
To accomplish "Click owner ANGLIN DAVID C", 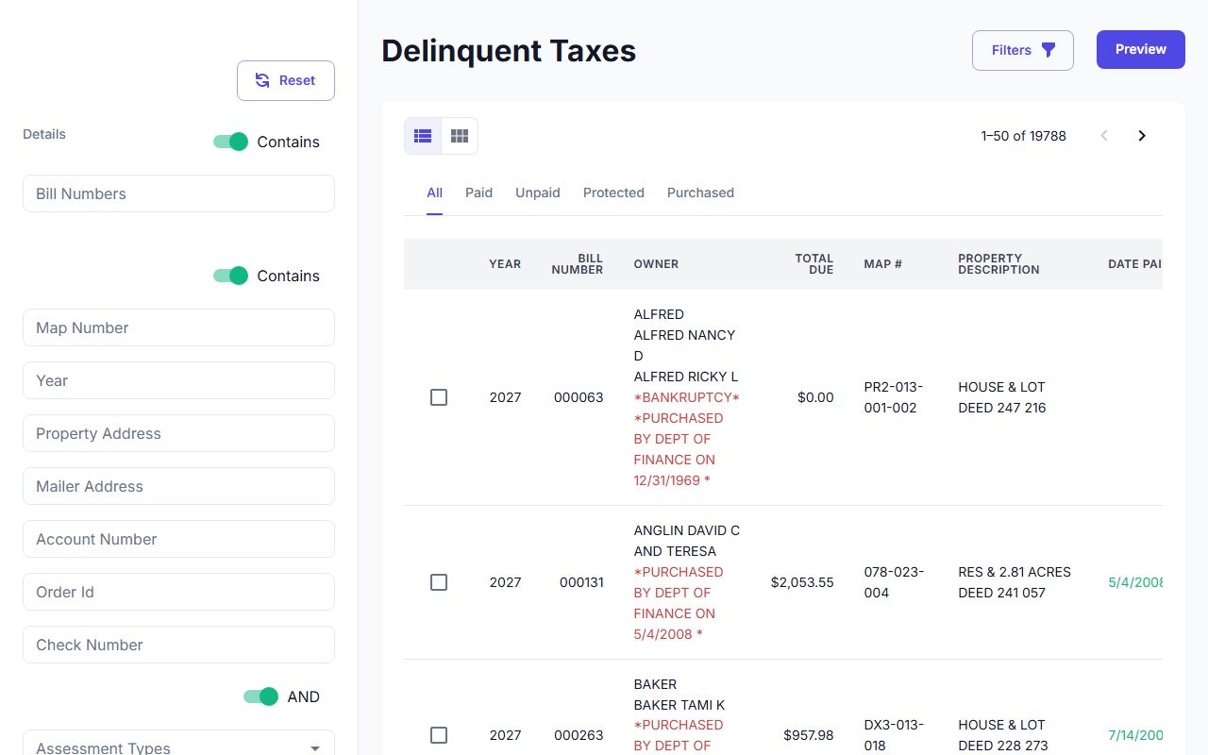I will coord(687,530).
